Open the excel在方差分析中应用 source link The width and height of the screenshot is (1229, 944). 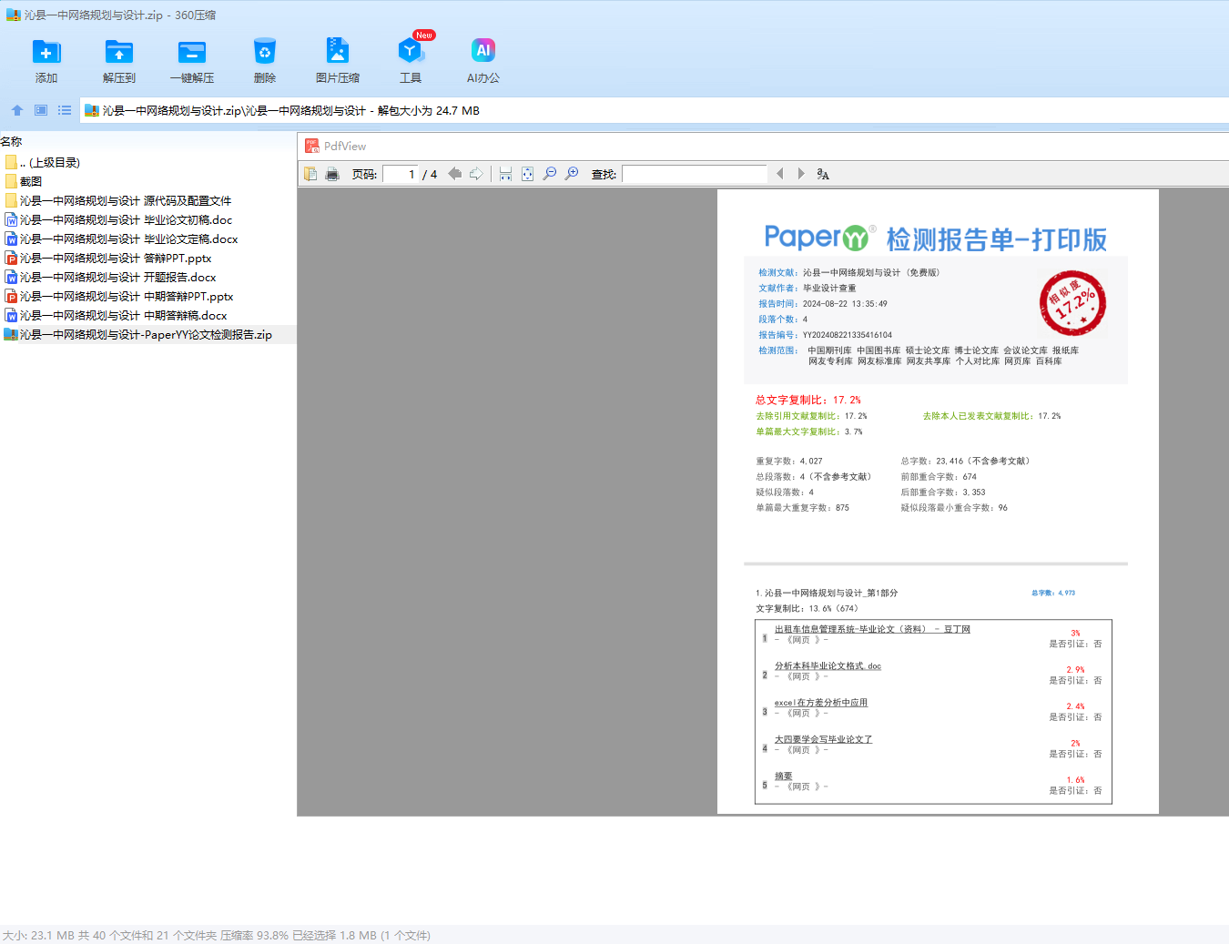821,702
